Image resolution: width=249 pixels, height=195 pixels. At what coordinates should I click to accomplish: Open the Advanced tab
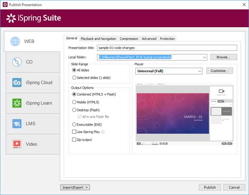coord(149,39)
